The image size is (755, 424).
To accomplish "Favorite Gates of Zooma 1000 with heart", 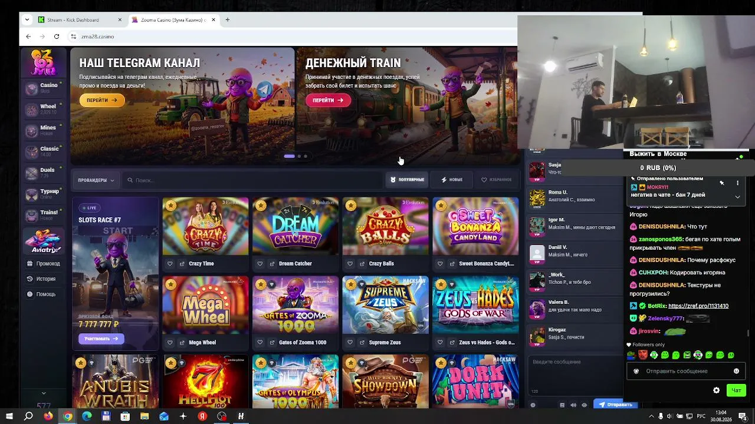I will [x=260, y=343].
